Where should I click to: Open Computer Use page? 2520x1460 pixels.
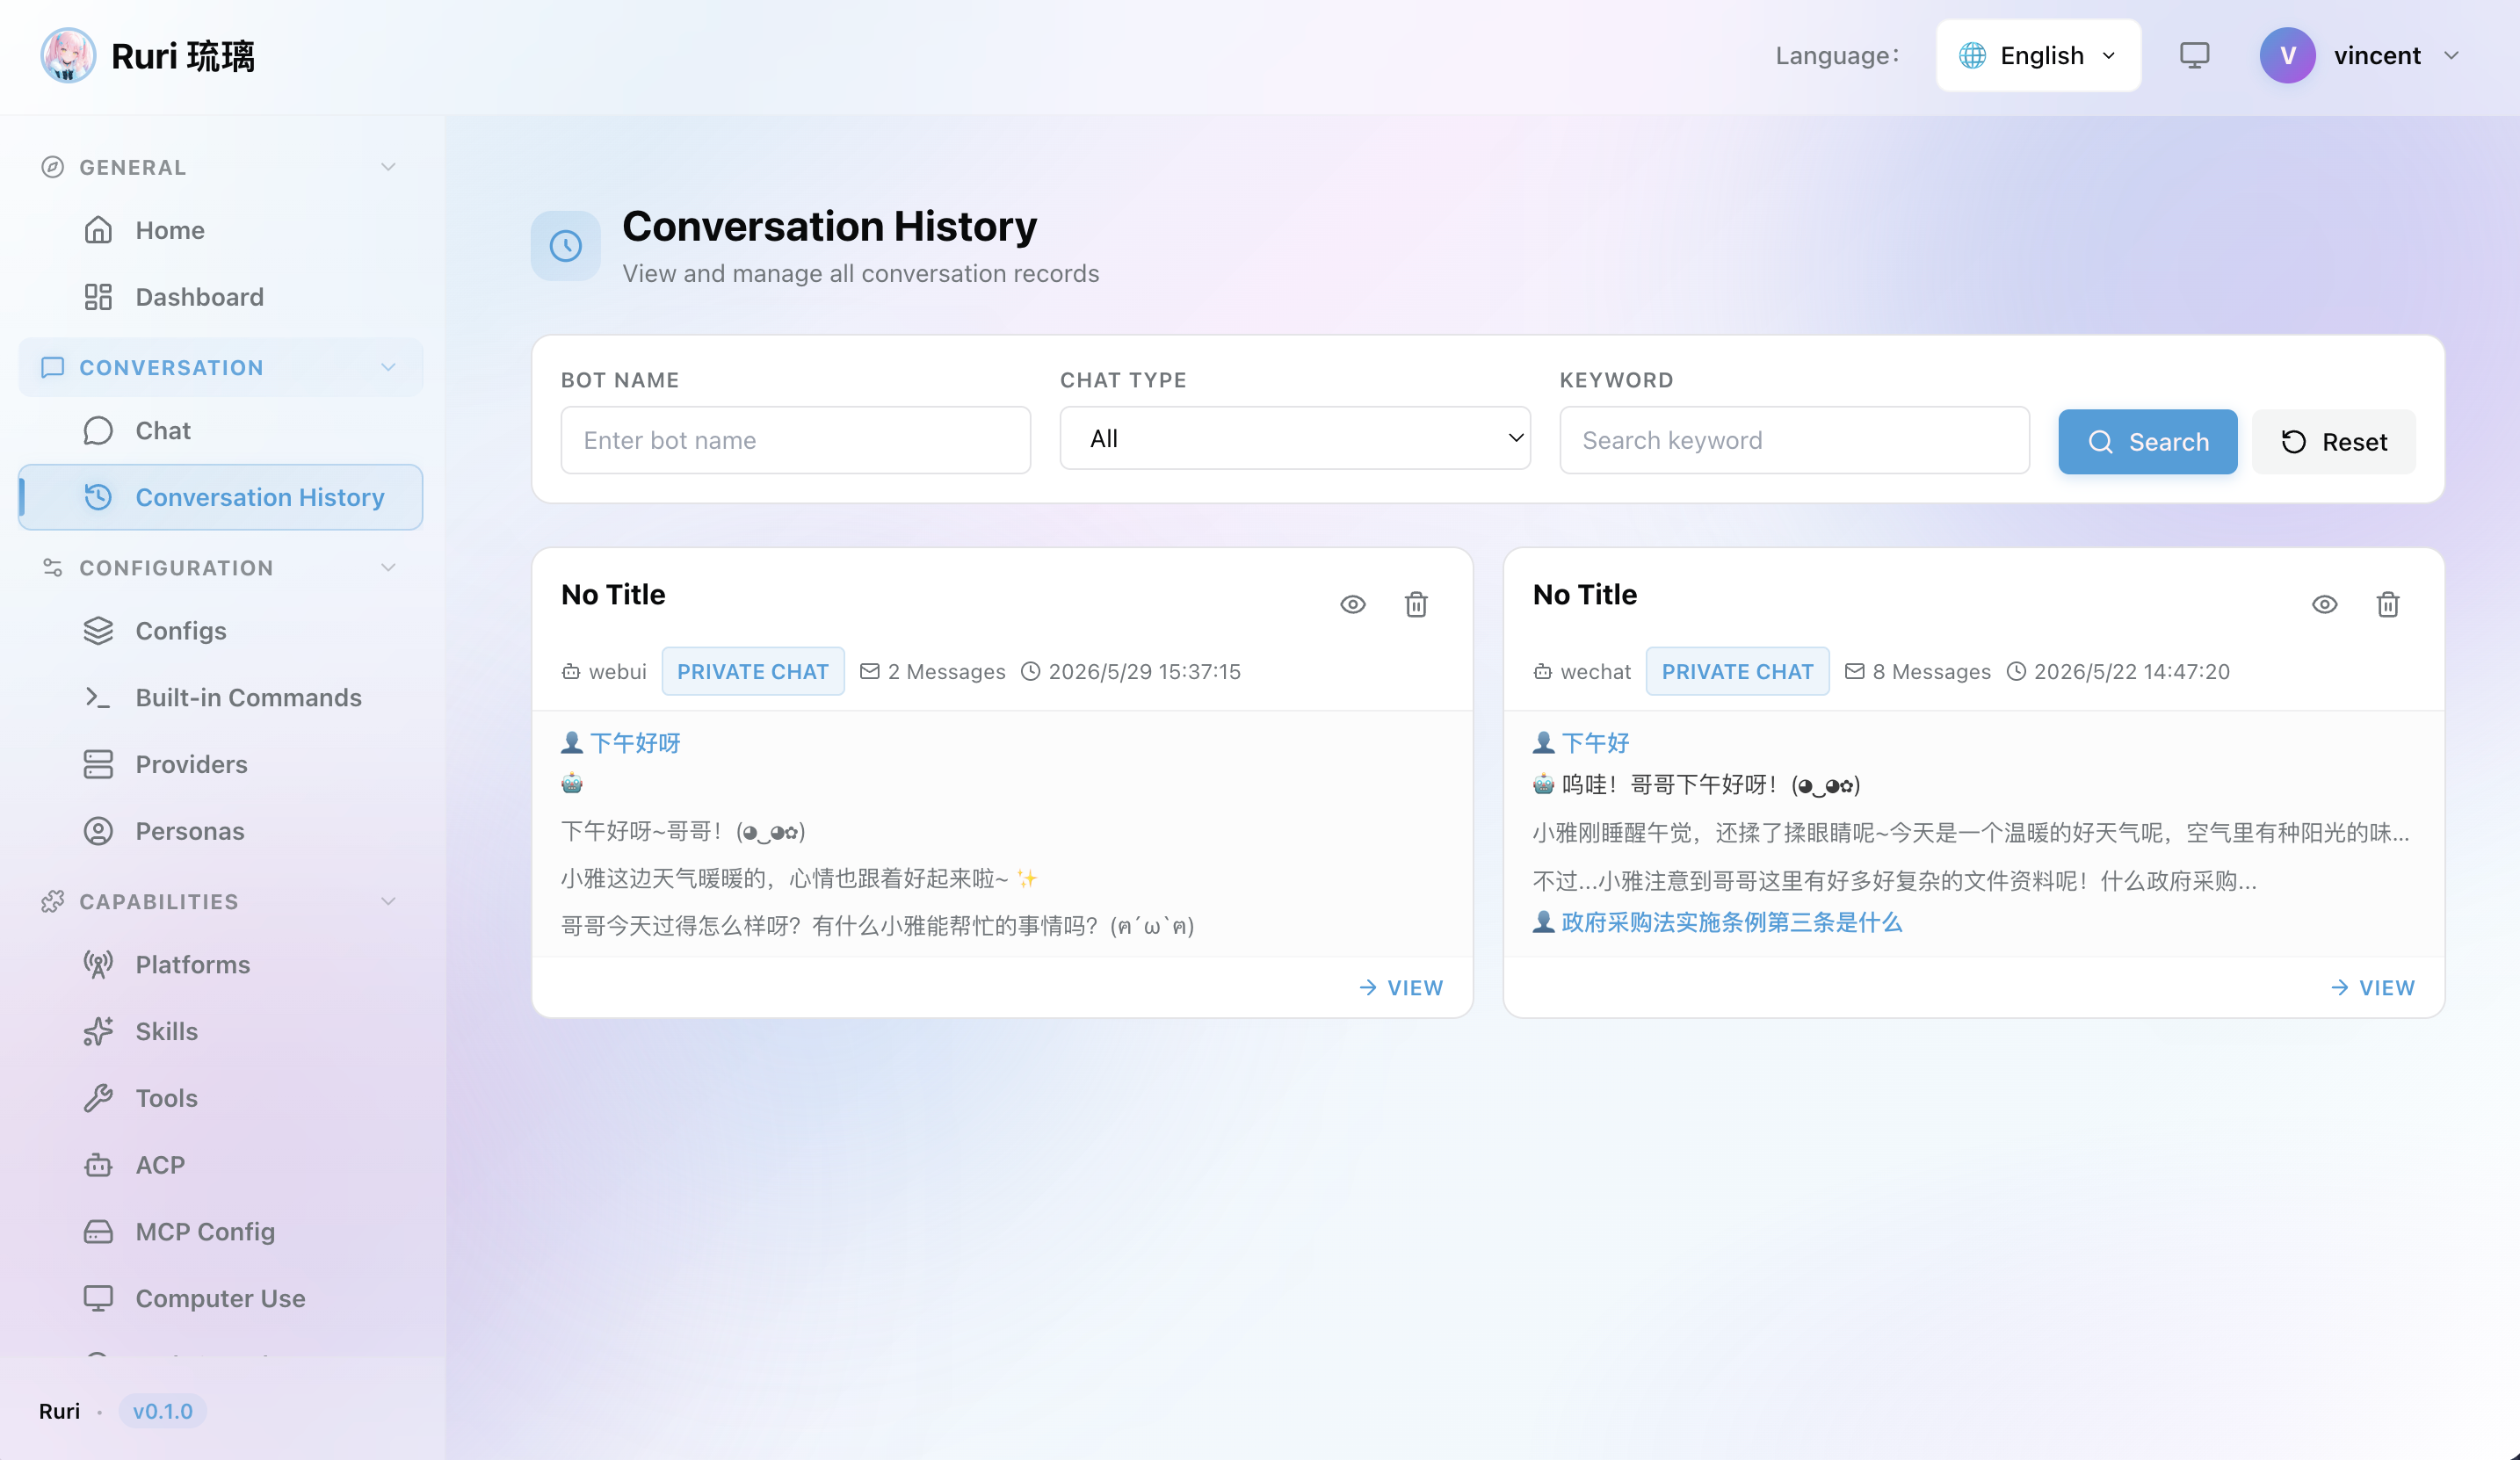[x=220, y=1298]
